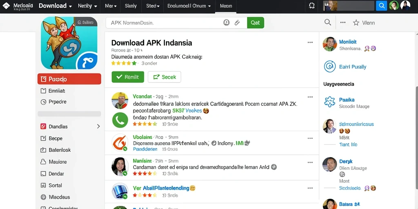Click the Vcondat username link
This screenshot has width=418, height=209.
(142, 96)
